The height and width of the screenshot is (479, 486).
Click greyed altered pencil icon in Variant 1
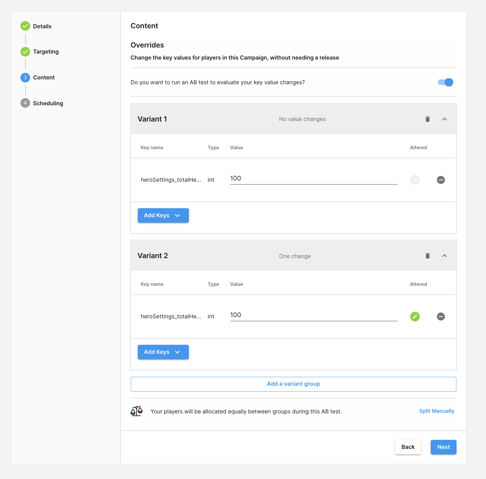[x=415, y=180]
